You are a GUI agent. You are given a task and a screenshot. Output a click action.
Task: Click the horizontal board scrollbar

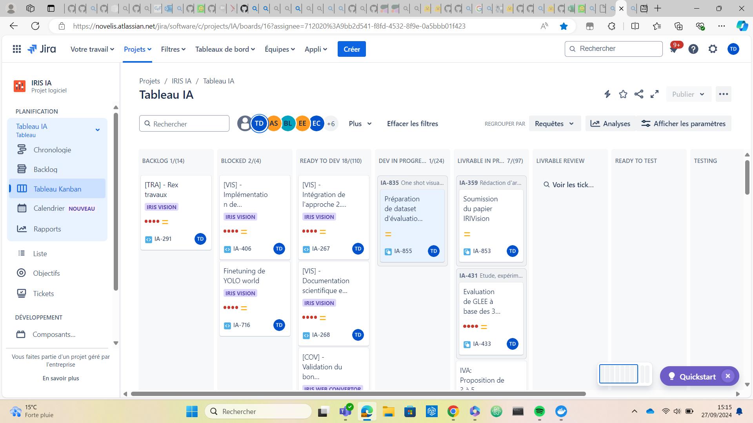(x=358, y=394)
